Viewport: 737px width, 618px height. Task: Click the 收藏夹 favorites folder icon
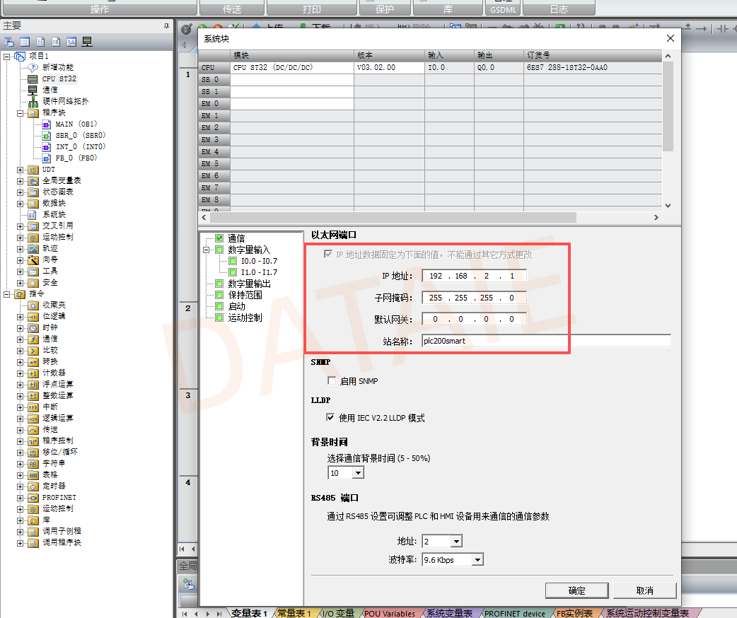click(33, 305)
